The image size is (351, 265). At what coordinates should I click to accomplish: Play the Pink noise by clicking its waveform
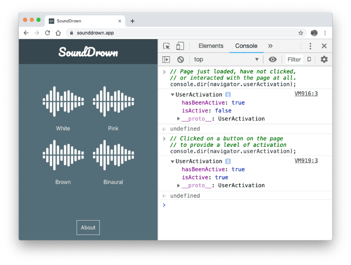tap(113, 102)
